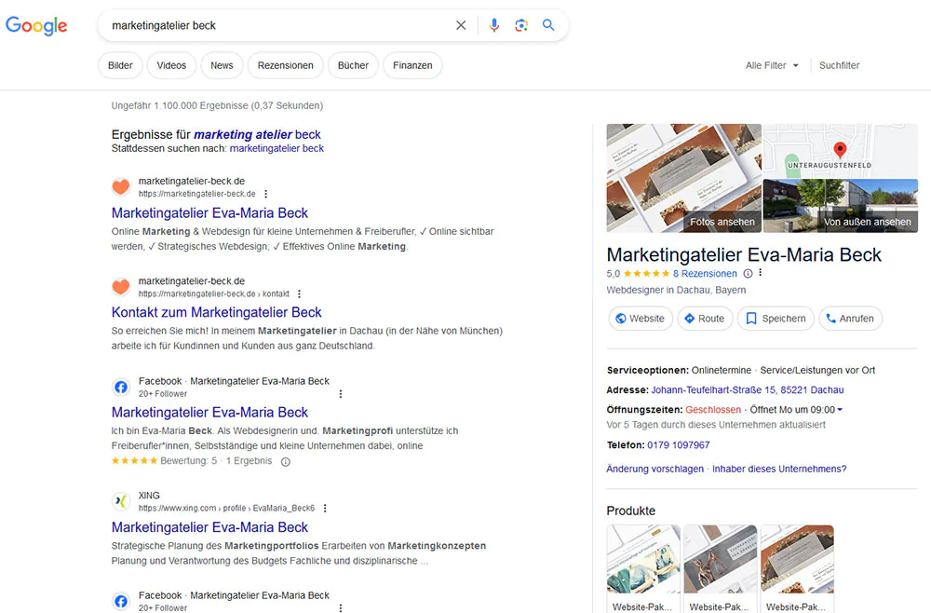Image resolution: width=931 pixels, height=613 pixels.
Task: Expand the Alle Filter dropdown
Action: point(772,65)
